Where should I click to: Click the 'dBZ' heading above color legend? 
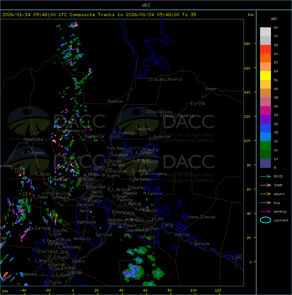(274, 19)
